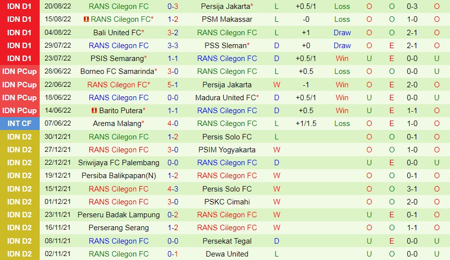Viewport: 450px width, 260px height.
Task: Click the Madura United FC team name
Action: pyautogui.click(x=225, y=97)
